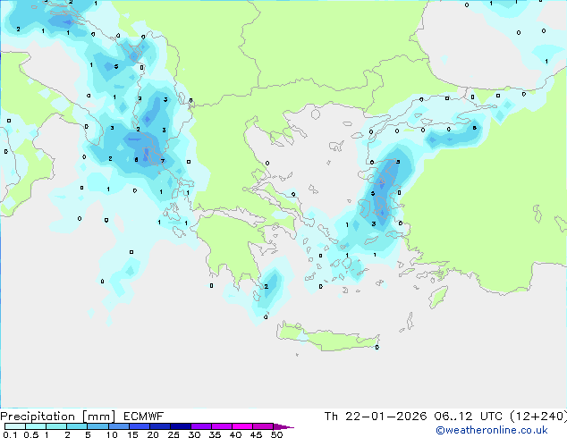Click the 5–10 mm legend color box

pyautogui.click(x=97, y=426)
